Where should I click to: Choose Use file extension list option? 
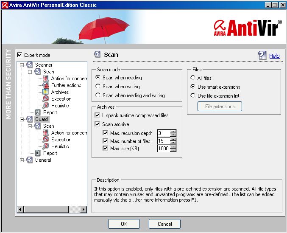click(x=192, y=95)
